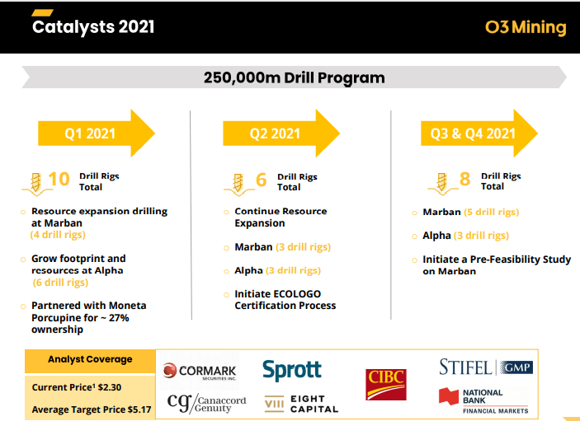Click the Q3 & Q4 drill rig icon
This screenshot has width=580, height=421.
pyautogui.click(x=442, y=184)
